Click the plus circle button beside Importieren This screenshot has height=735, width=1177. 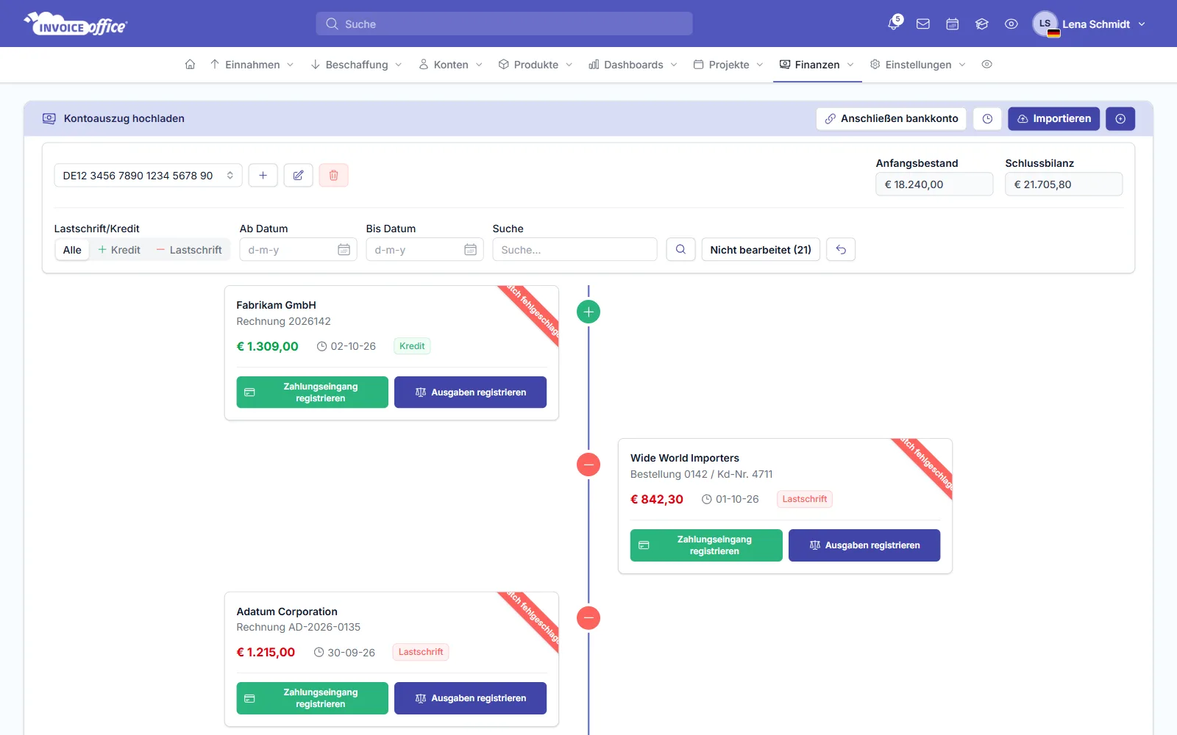pos(1120,118)
